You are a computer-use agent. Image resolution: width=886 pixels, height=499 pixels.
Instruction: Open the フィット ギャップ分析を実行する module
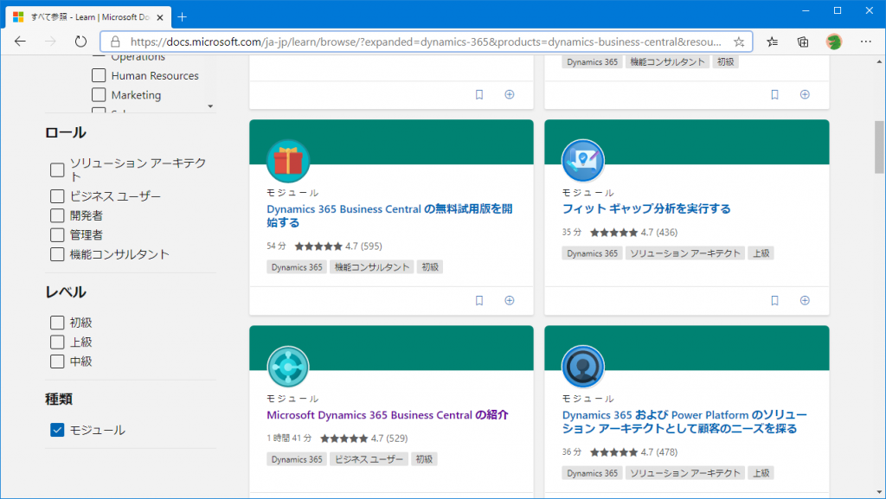pyautogui.click(x=645, y=209)
